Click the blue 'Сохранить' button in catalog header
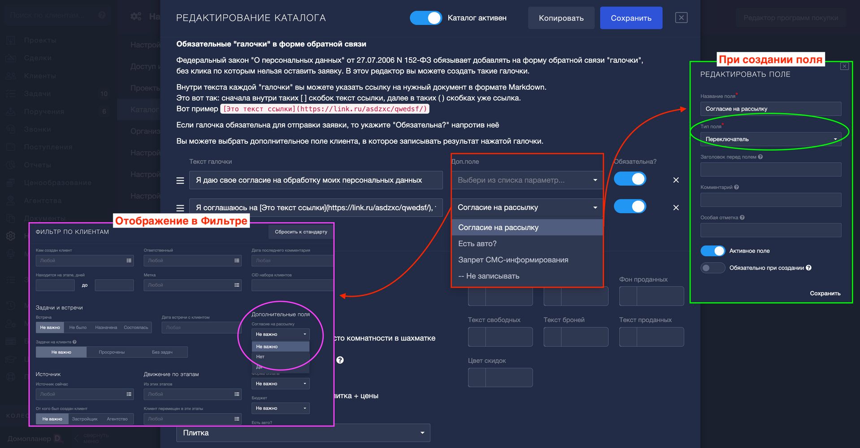 pyautogui.click(x=631, y=18)
